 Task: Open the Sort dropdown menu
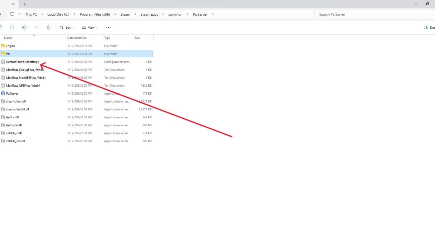pos(67,28)
